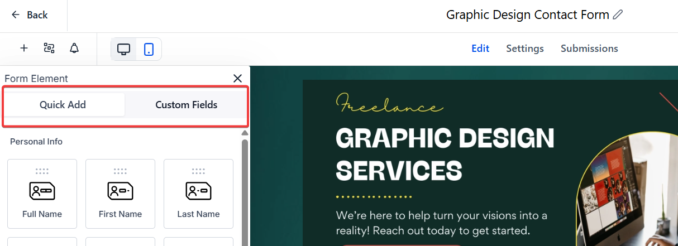Select the Custom Fields tab
678x246 pixels.
(187, 105)
